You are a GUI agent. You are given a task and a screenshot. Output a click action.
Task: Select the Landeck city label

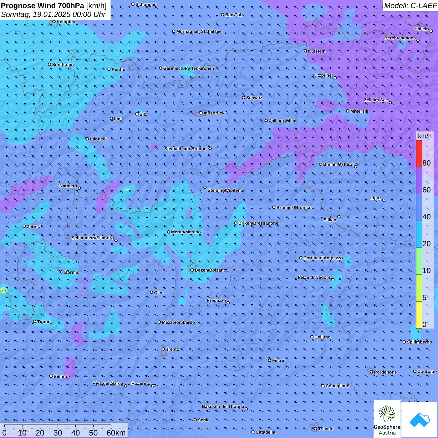(x=99, y=139)
